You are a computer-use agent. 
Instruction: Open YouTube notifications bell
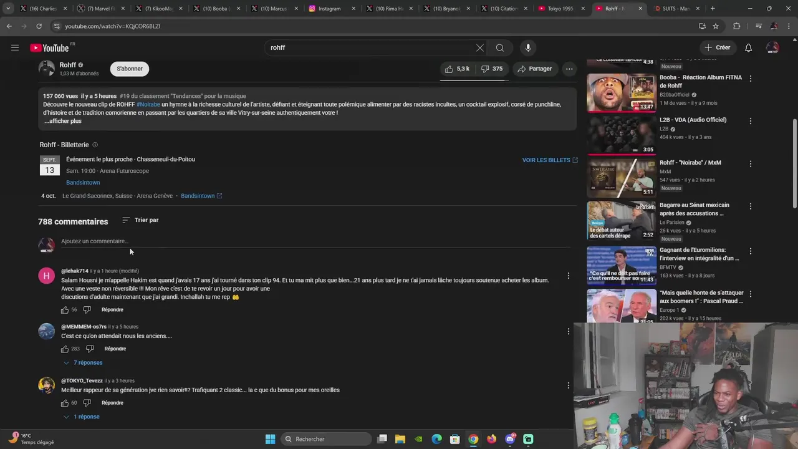tap(748, 47)
